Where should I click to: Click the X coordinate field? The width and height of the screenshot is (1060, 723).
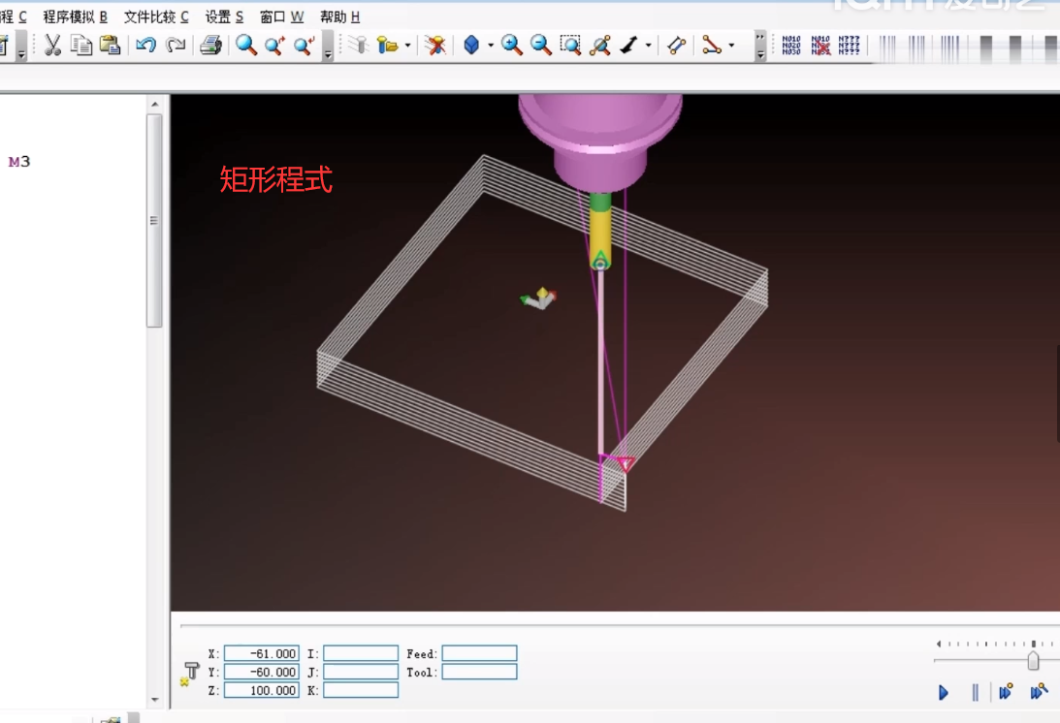(x=261, y=653)
